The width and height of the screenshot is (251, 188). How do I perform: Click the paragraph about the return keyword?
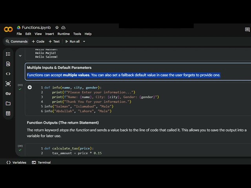click(136, 133)
